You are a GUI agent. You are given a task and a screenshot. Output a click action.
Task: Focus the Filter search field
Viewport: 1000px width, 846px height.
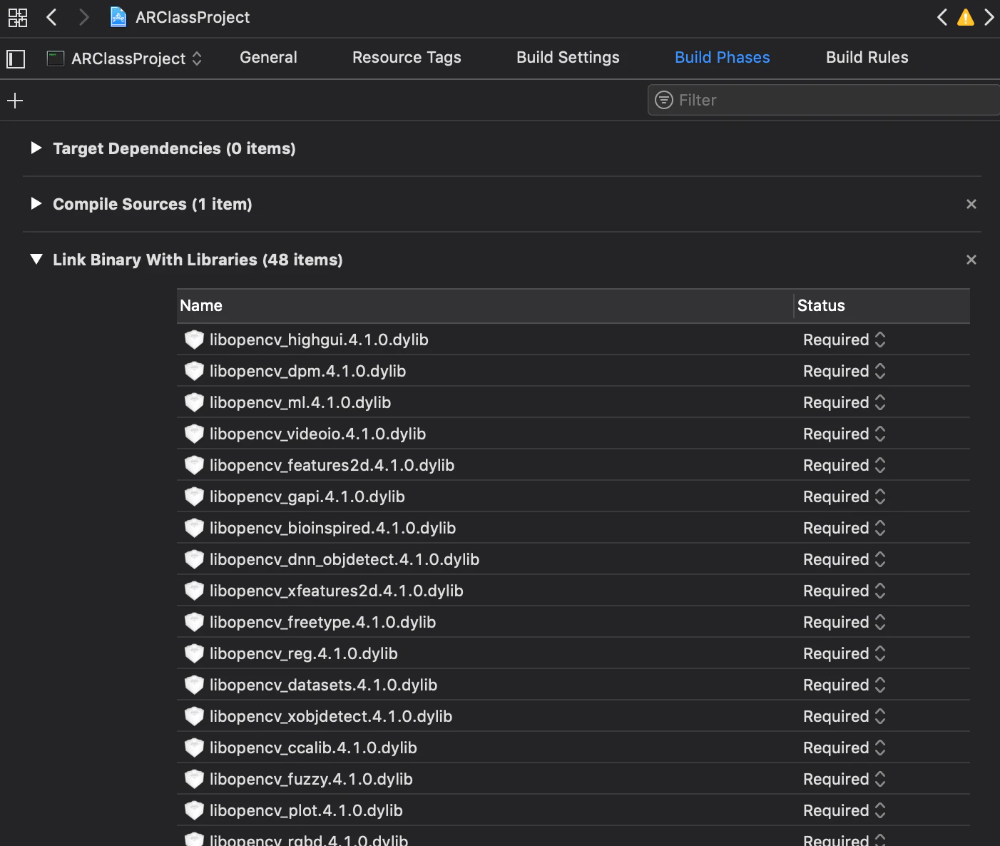pyautogui.click(x=824, y=100)
